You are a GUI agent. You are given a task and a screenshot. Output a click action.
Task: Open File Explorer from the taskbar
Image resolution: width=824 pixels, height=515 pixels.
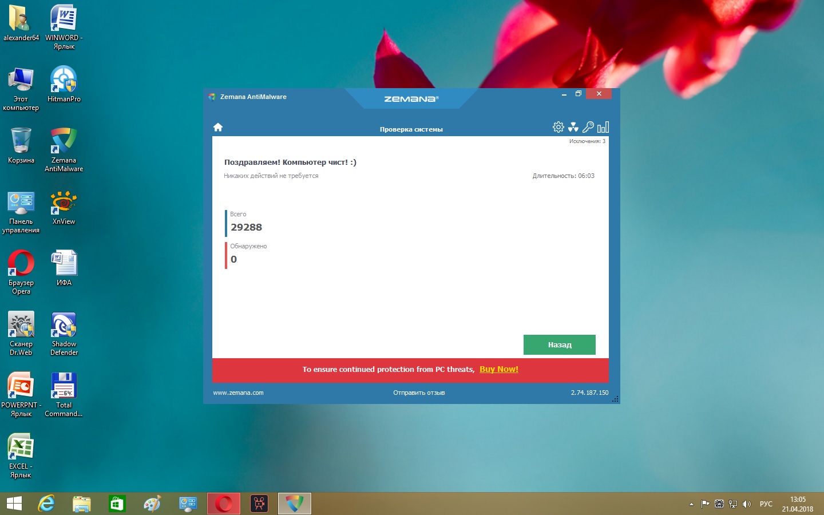click(82, 504)
